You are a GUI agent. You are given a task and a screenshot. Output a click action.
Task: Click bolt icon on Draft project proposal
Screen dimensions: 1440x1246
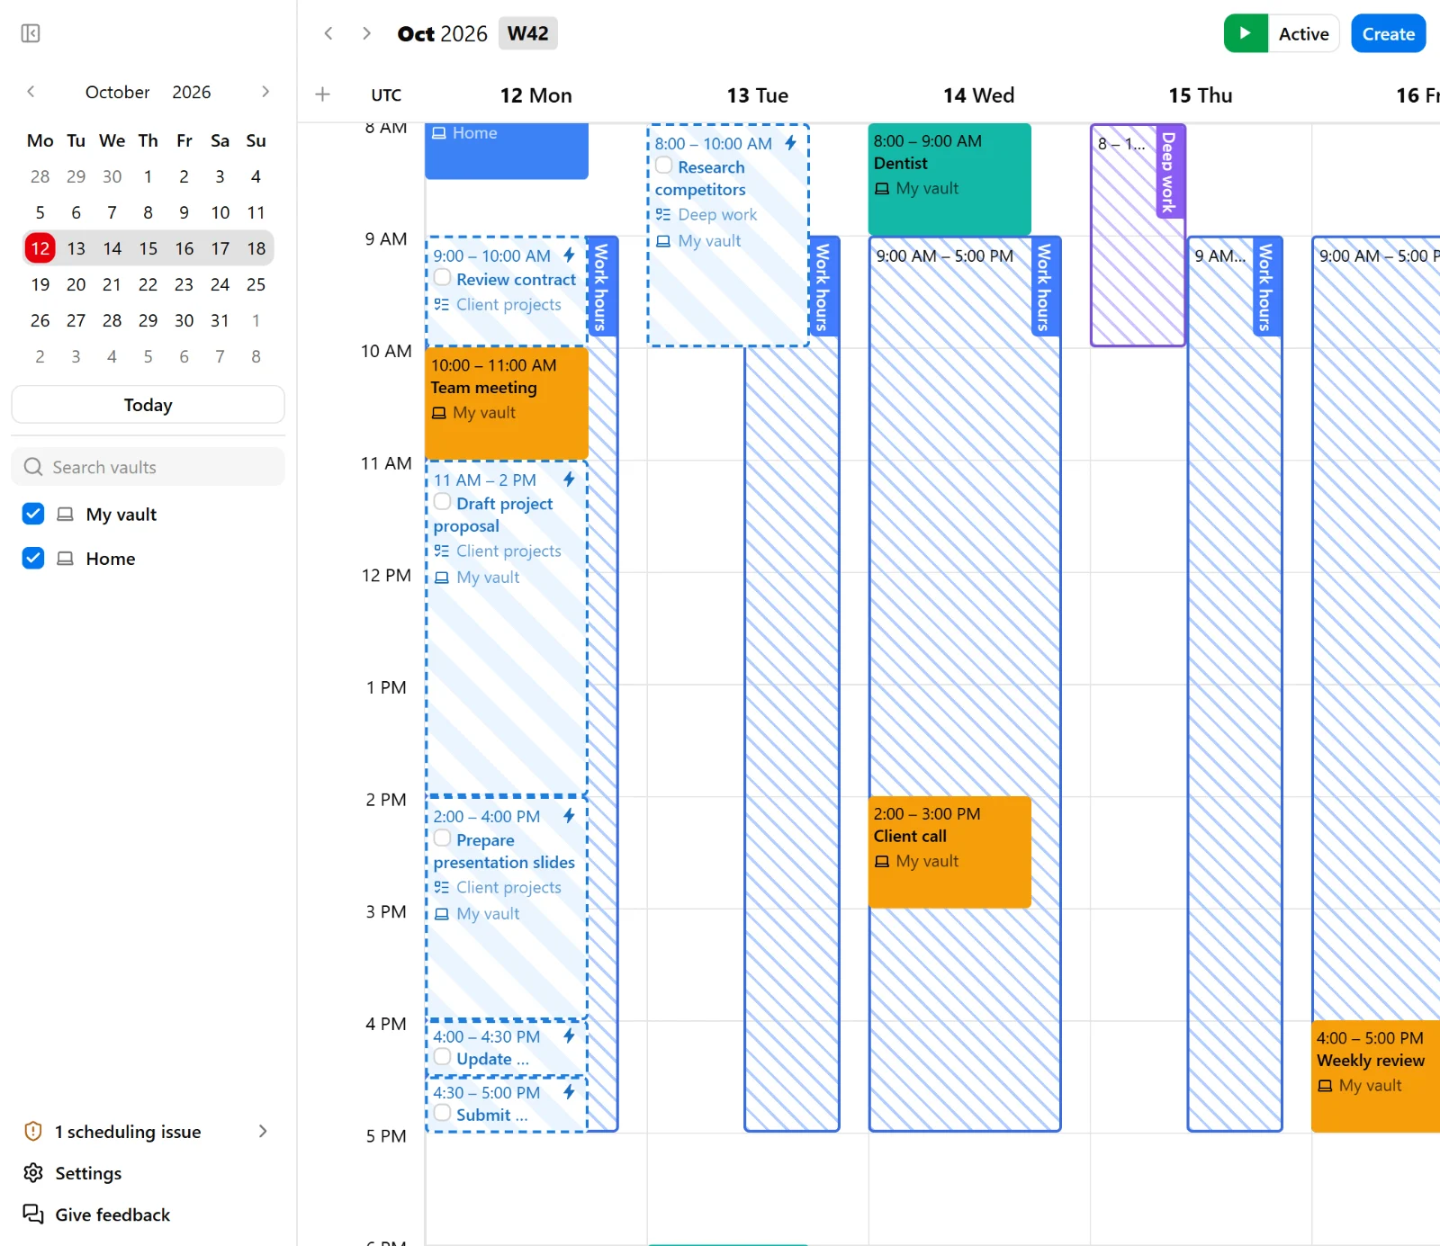click(x=569, y=479)
